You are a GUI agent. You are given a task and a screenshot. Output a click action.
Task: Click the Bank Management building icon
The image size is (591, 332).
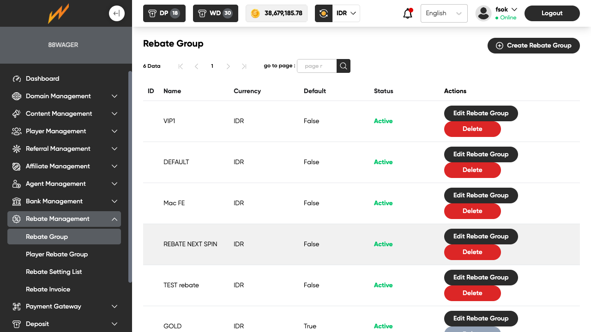(17, 202)
